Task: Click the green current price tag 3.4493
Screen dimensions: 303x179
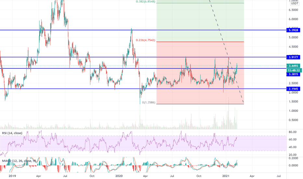Action: [x=293, y=66]
